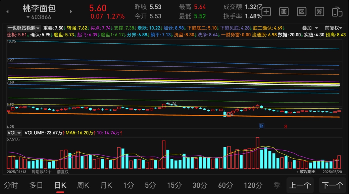Add stock to watchlist with plus icon

pos(266,12)
